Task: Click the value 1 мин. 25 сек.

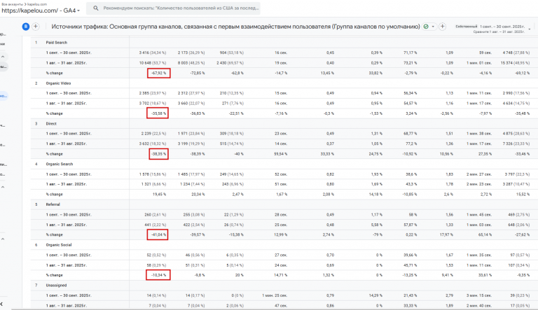Action: (x=275, y=295)
